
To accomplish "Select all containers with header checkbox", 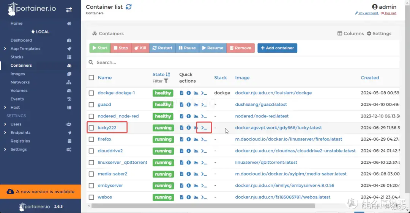I will [91, 78].
